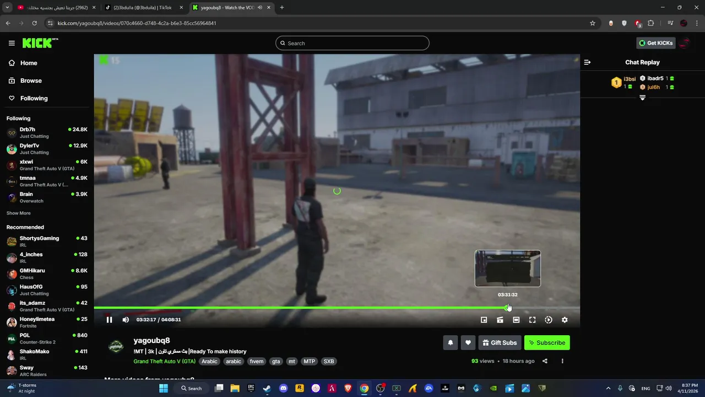Reload the current page

(34, 23)
